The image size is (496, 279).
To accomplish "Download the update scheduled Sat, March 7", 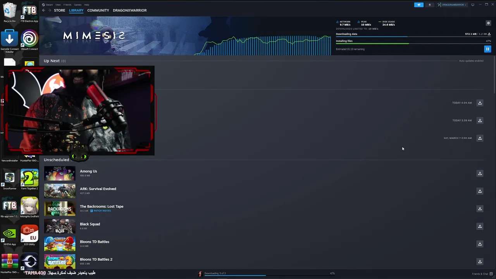I will [480, 138].
